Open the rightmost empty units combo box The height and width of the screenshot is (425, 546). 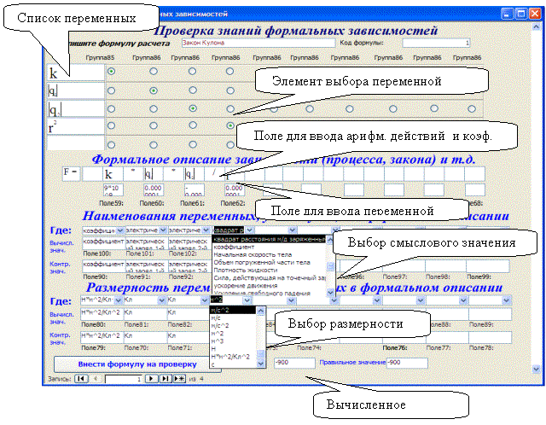pos(506,300)
